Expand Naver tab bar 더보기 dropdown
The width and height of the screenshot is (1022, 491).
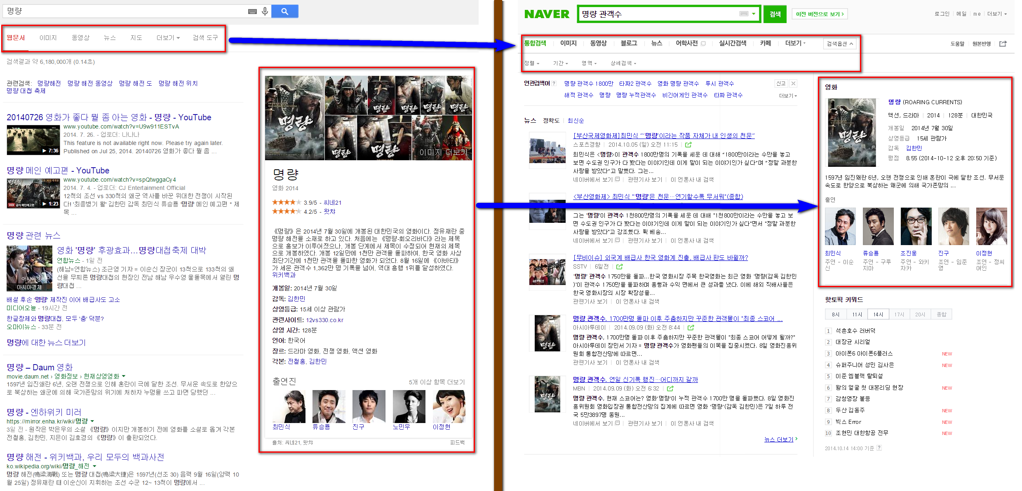point(795,43)
